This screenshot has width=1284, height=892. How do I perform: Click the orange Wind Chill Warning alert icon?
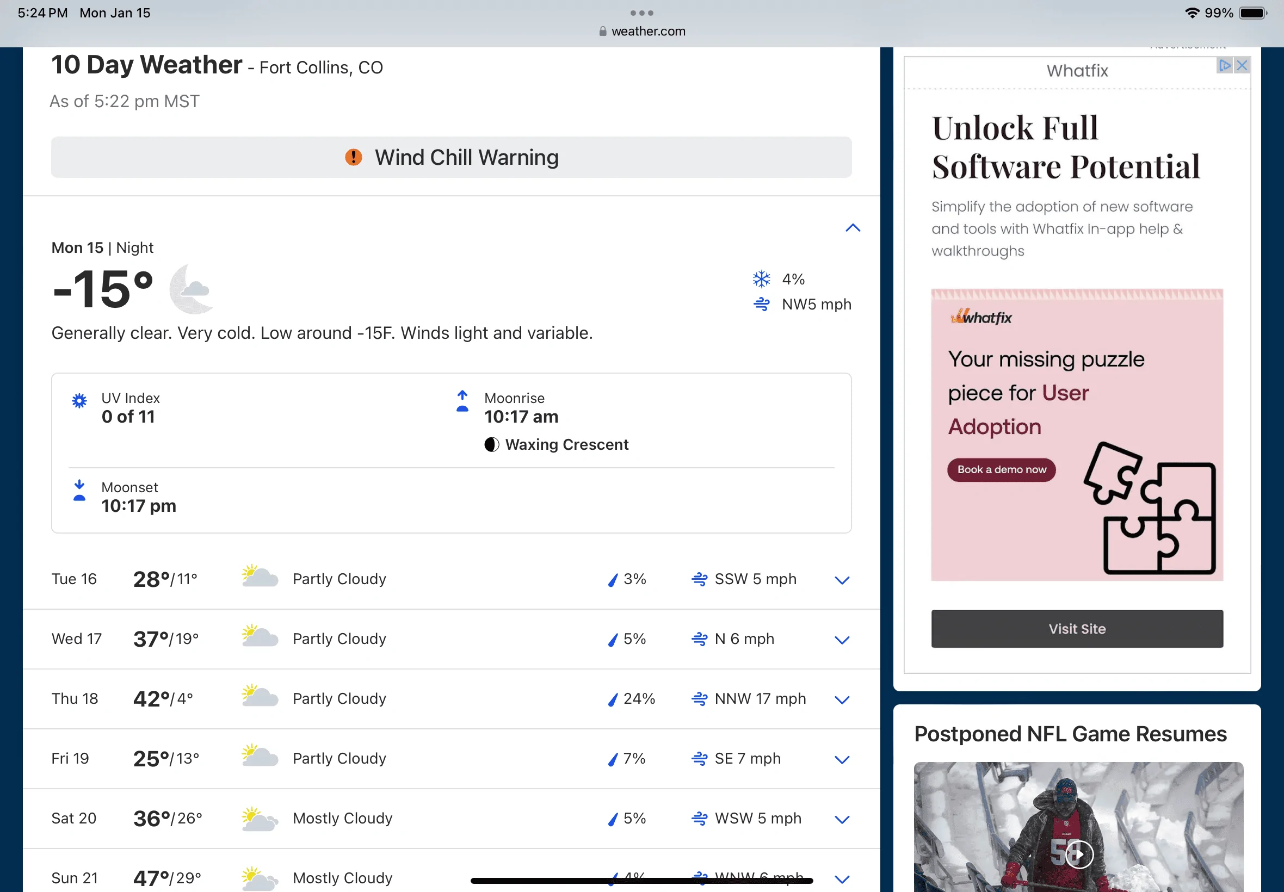click(353, 158)
